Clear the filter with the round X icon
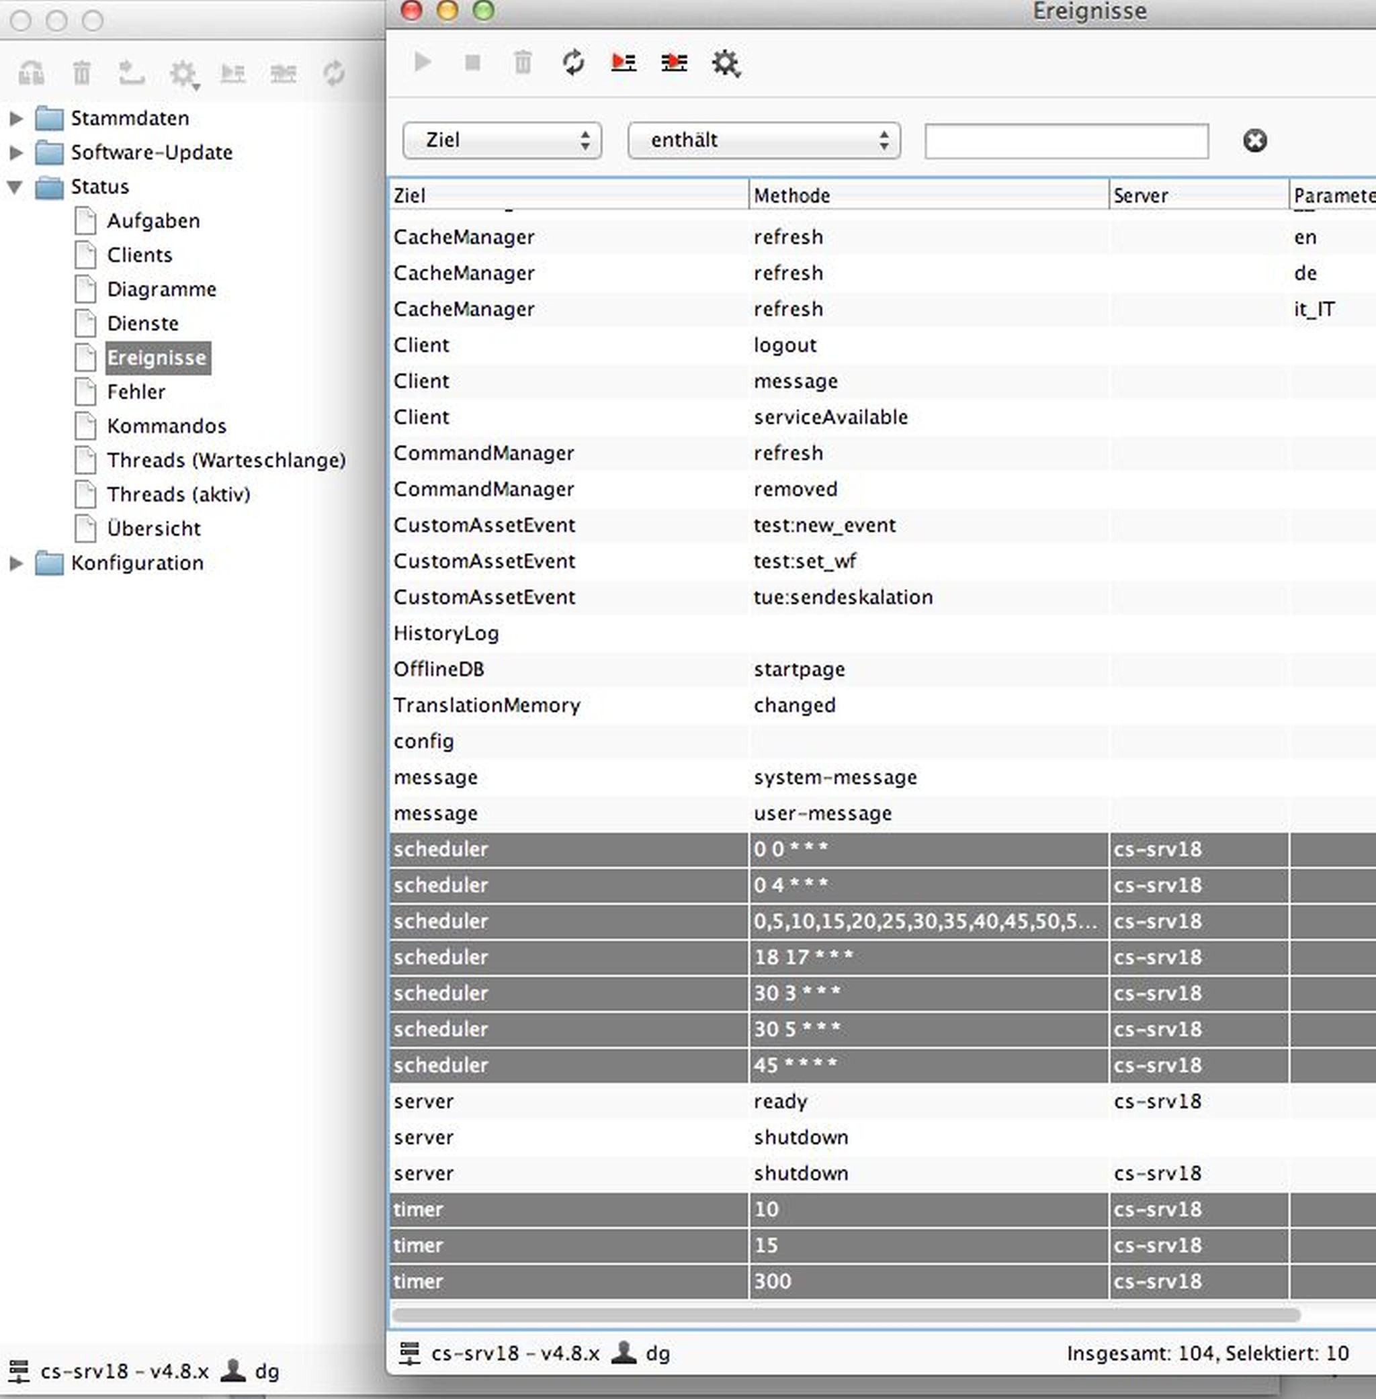 pos(1254,140)
